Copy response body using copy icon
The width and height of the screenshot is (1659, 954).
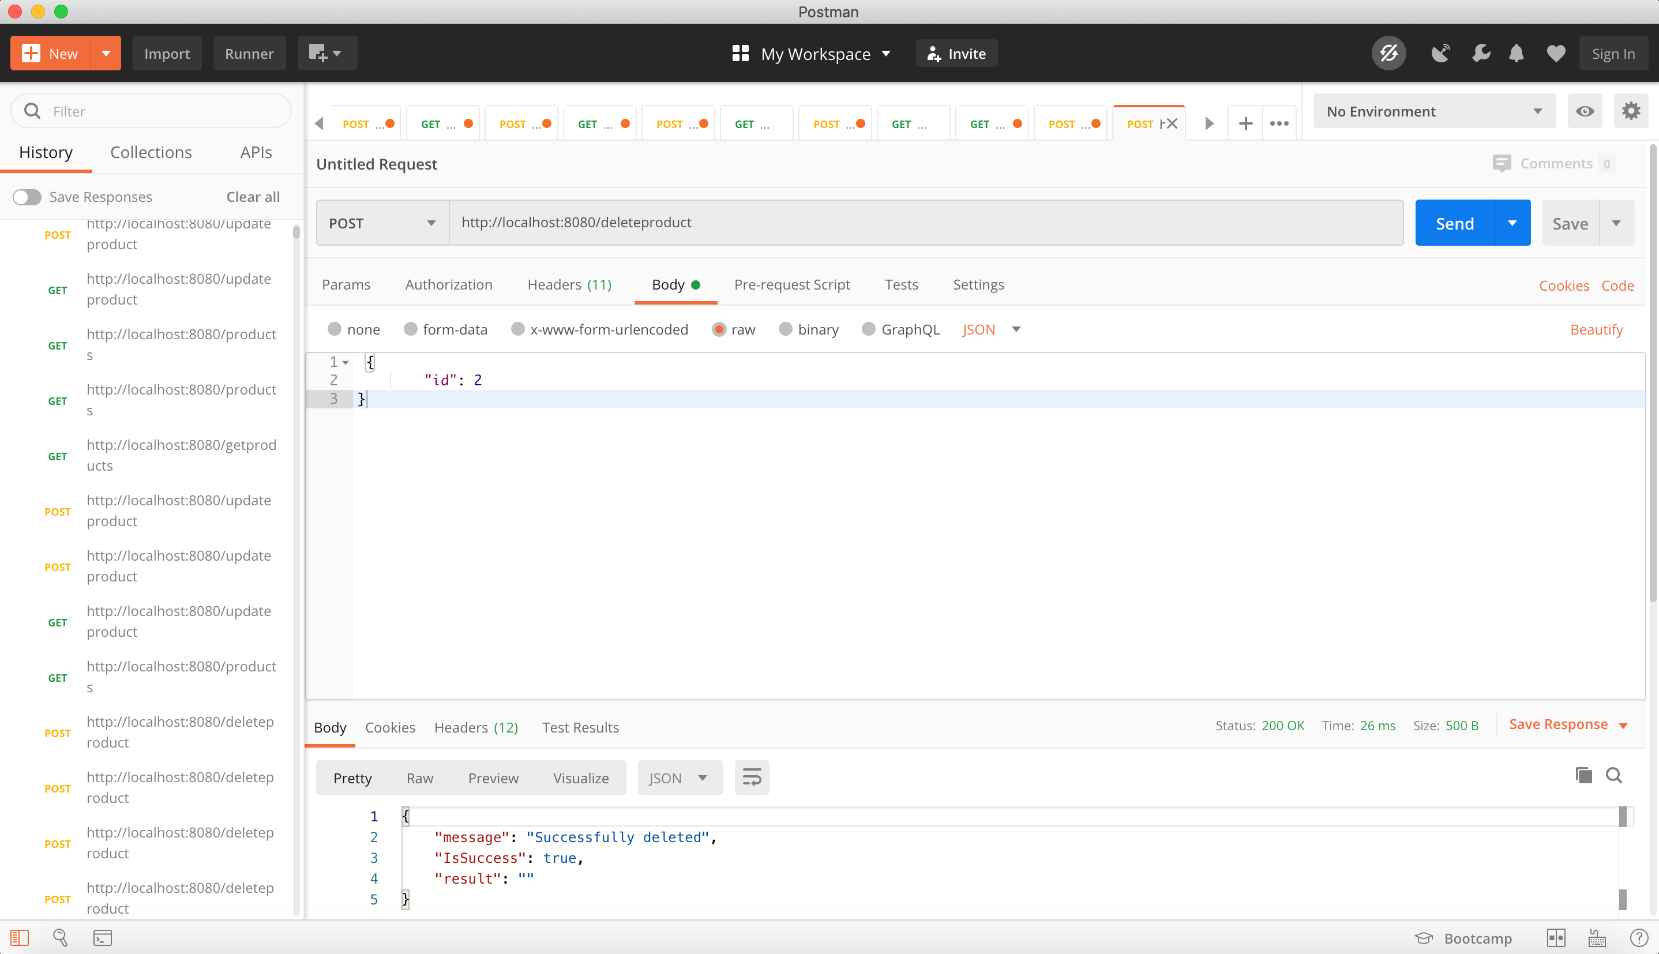coord(1583,775)
